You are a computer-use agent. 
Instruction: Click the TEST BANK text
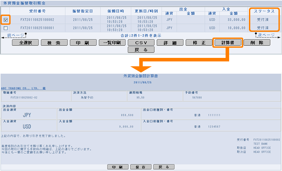260,144
